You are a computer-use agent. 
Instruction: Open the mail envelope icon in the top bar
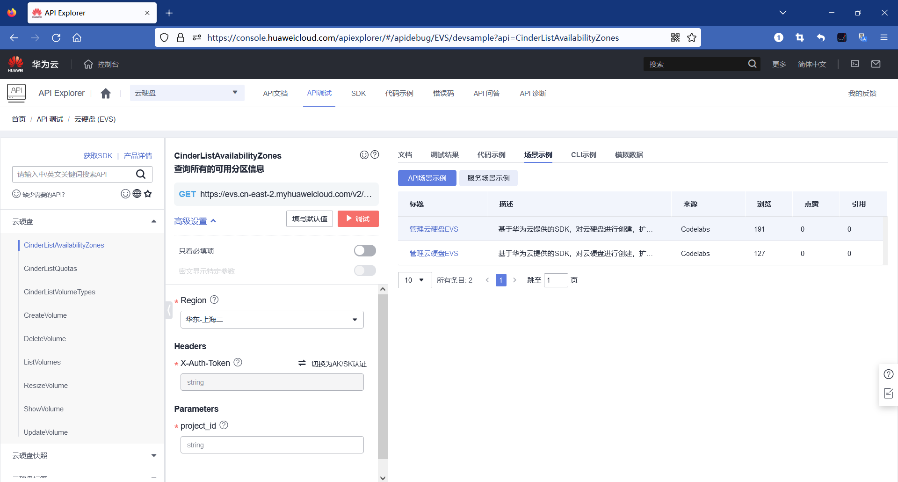876,64
